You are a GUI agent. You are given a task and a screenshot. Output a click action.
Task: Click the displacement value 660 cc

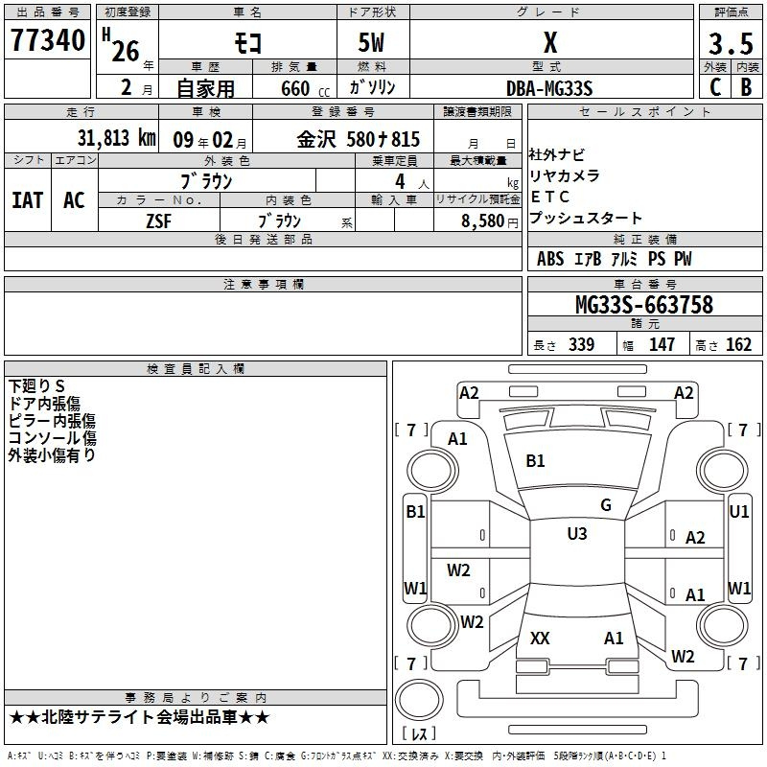click(305, 89)
